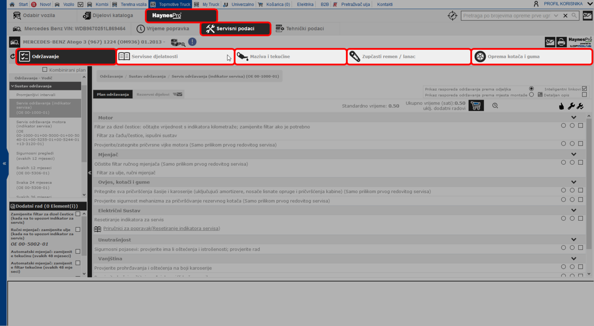Click the thumbs-up icon above task list
The image size is (594, 326).
click(x=562, y=106)
